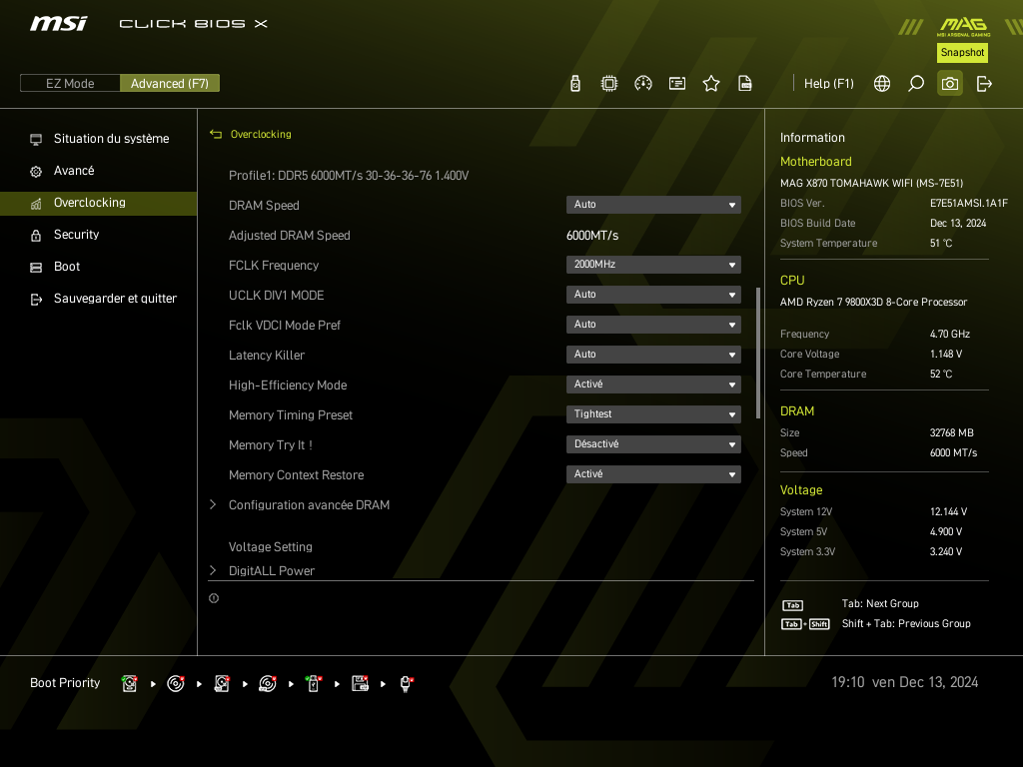Screen dimensions: 1023x767
Task: Click Help (F1)
Action: tap(828, 84)
